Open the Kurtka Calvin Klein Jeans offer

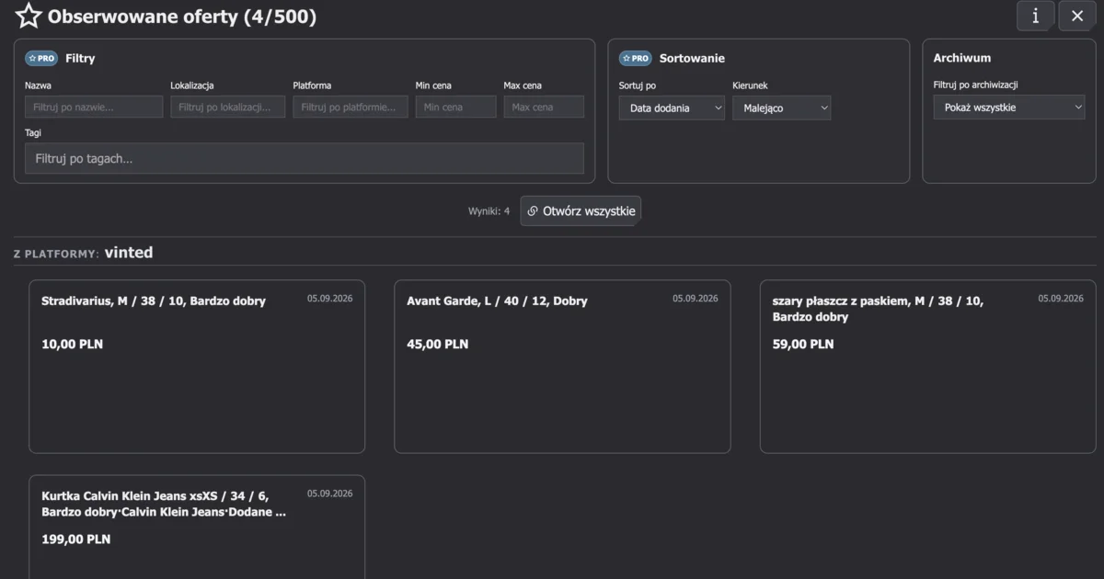[x=197, y=528]
